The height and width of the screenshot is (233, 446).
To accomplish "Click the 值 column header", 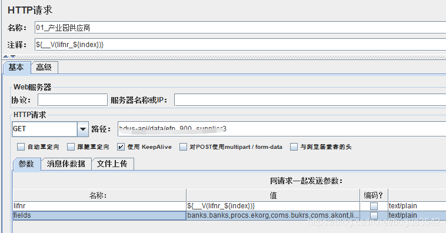I will (273, 195).
